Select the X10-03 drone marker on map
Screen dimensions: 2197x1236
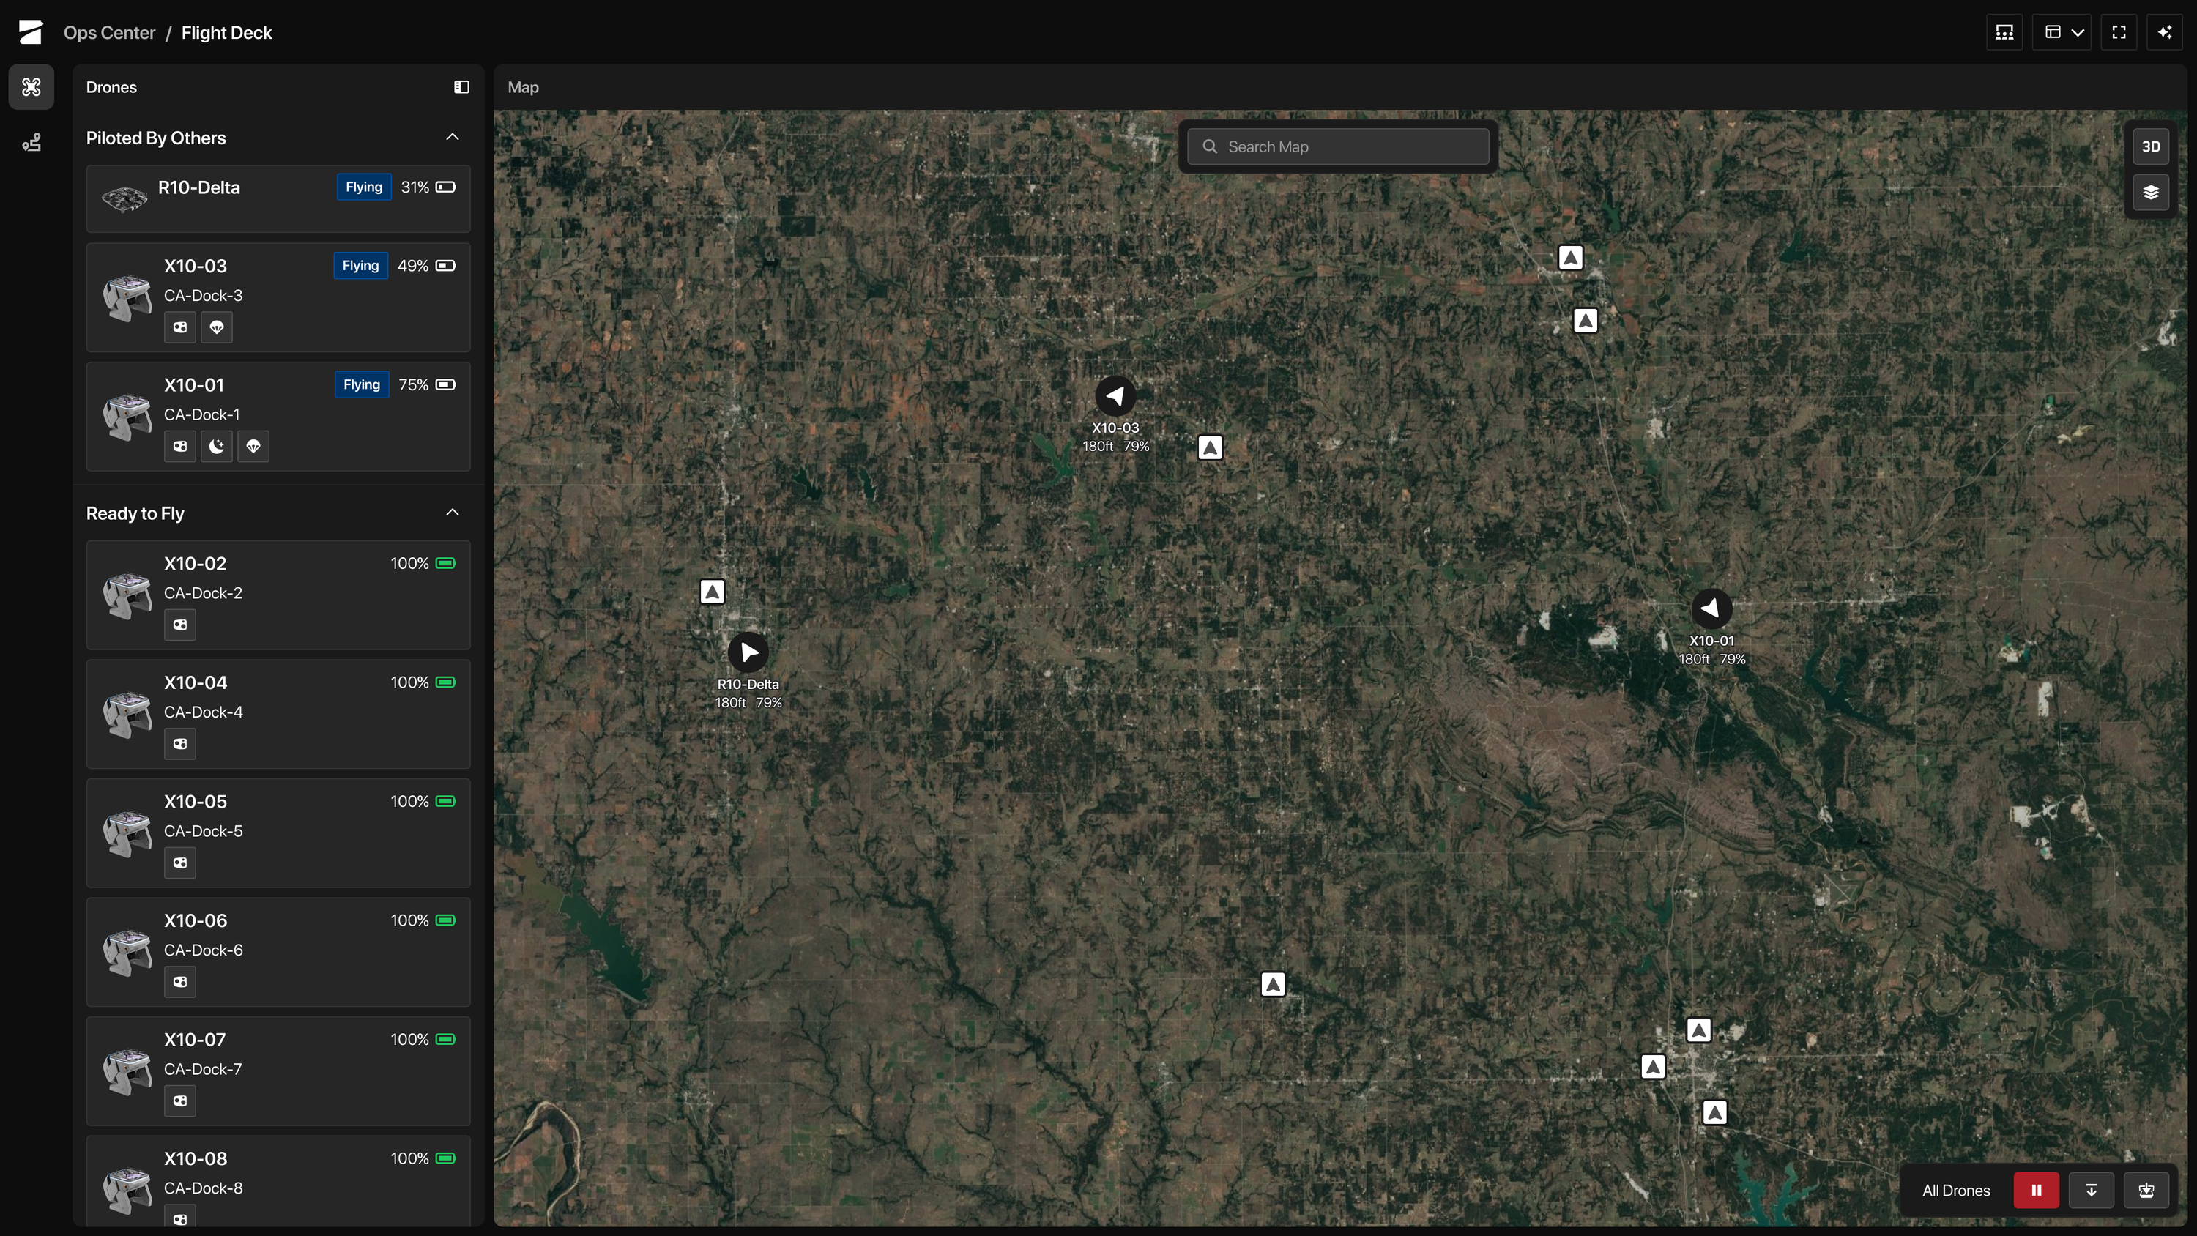[x=1115, y=396]
